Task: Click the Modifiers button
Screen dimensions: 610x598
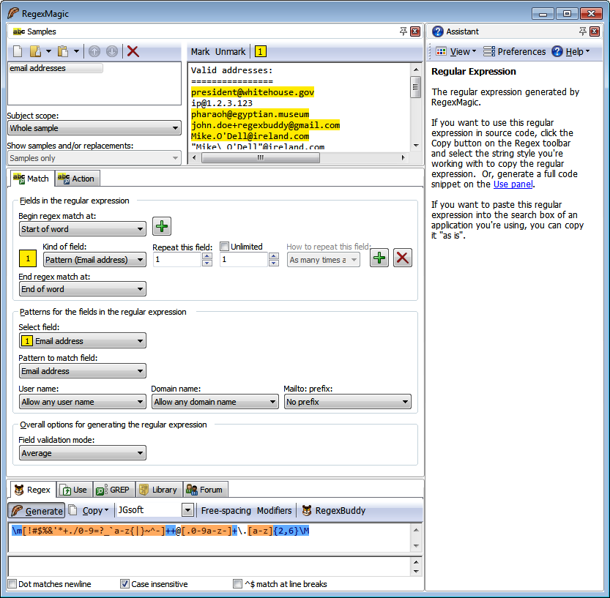Action: (275, 510)
